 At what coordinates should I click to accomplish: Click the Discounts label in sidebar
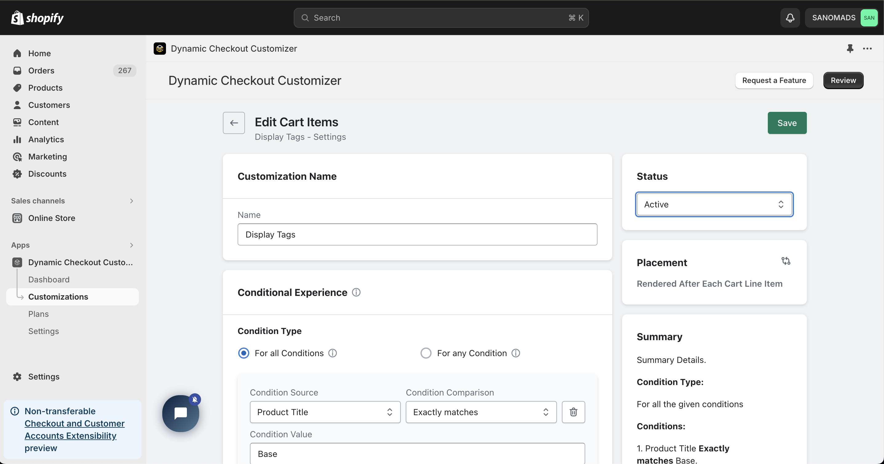point(47,174)
